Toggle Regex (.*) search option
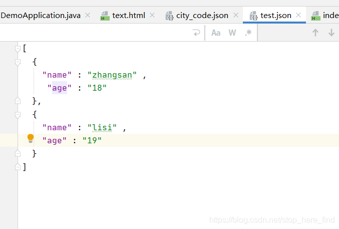Screen dimensions: 339x229 248,33
